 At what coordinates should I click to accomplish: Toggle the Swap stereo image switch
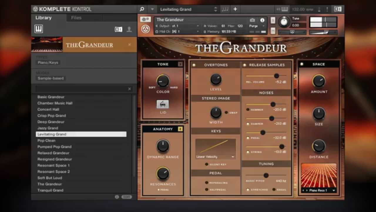click(x=226, y=112)
